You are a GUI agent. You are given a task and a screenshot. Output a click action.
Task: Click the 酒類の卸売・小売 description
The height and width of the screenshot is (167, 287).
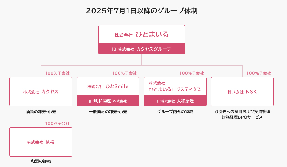pyautogui.click(x=41, y=112)
